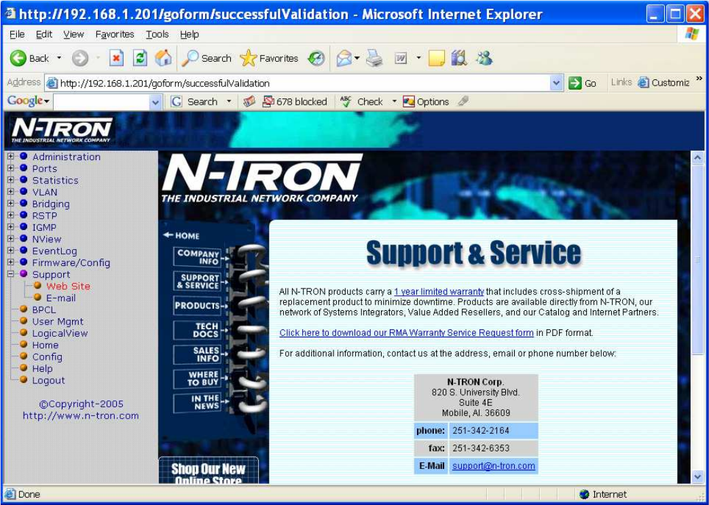This screenshot has height=505, width=709.
Task: Print the page using printer icon
Action: coord(374,58)
